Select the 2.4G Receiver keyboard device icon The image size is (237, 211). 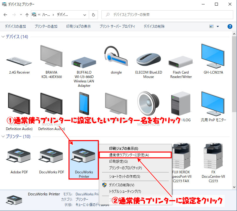tap(19, 61)
